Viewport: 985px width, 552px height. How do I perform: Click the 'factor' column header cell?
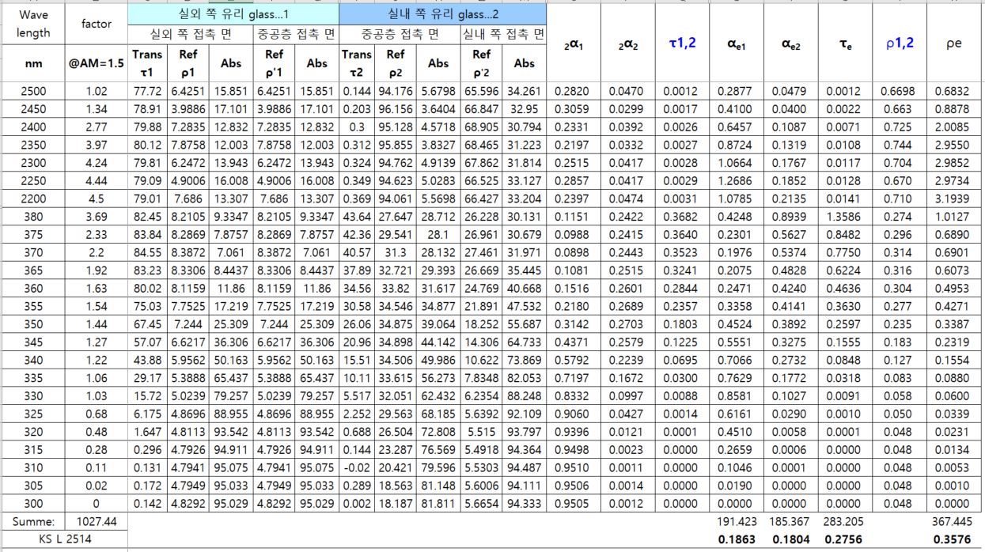97,24
